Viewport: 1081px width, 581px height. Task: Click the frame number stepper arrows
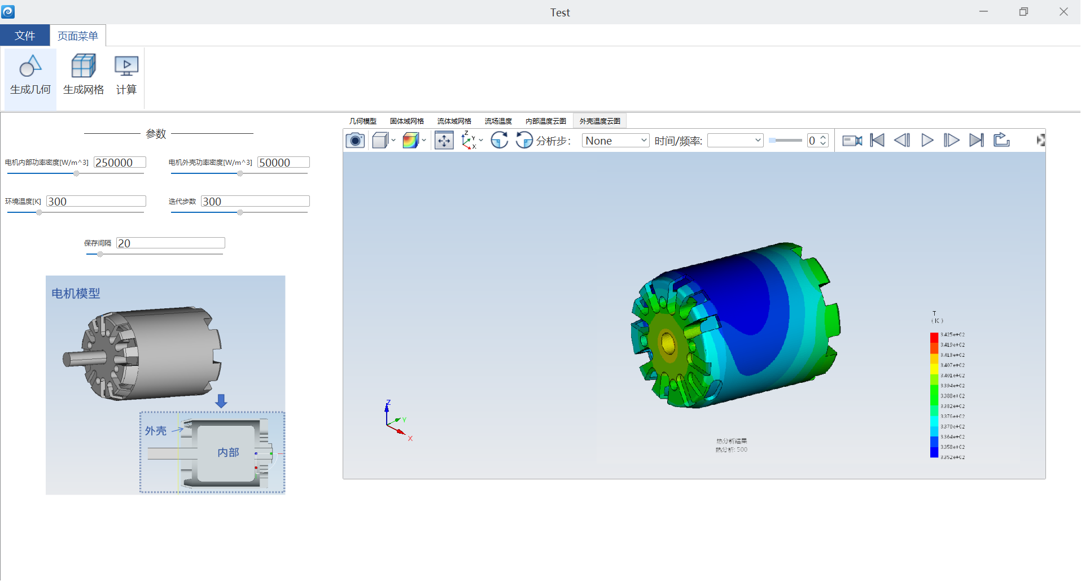point(824,140)
